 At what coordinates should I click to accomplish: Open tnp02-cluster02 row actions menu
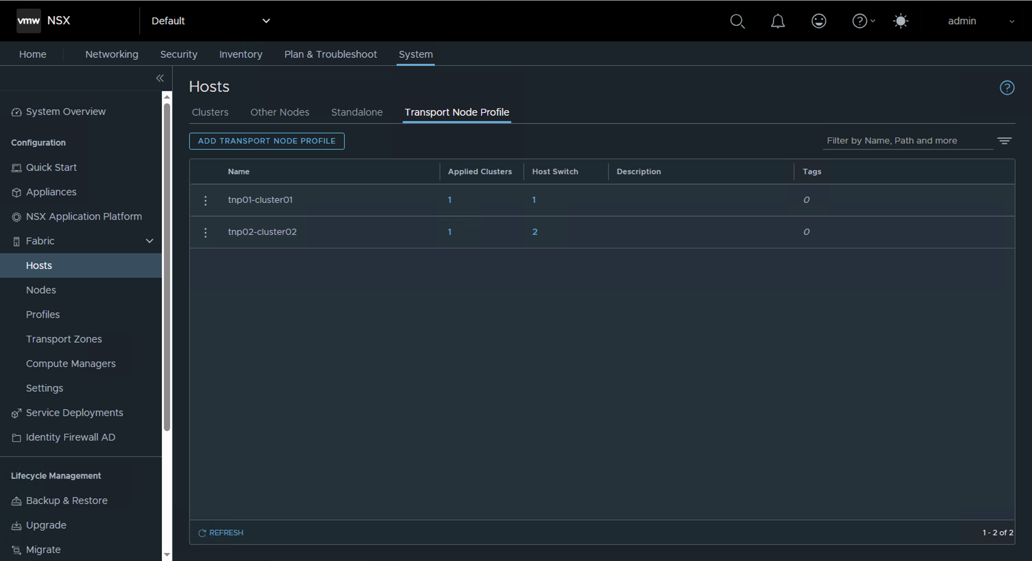205,232
